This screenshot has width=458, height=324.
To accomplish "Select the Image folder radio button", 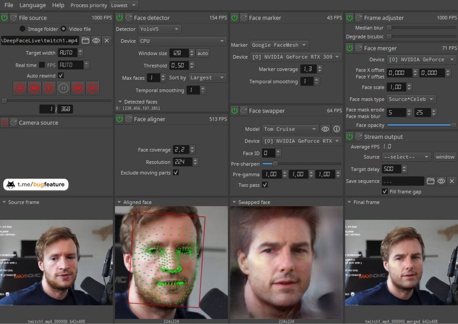I will pyautogui.click(x=23, y=29).
